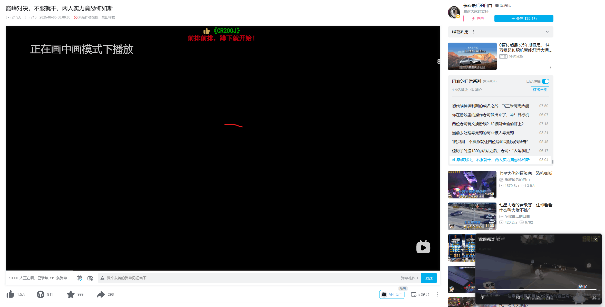Click the coin (投币) icon
The height and width of the screenshot is (307, 605).
click(x=41, y=294)
